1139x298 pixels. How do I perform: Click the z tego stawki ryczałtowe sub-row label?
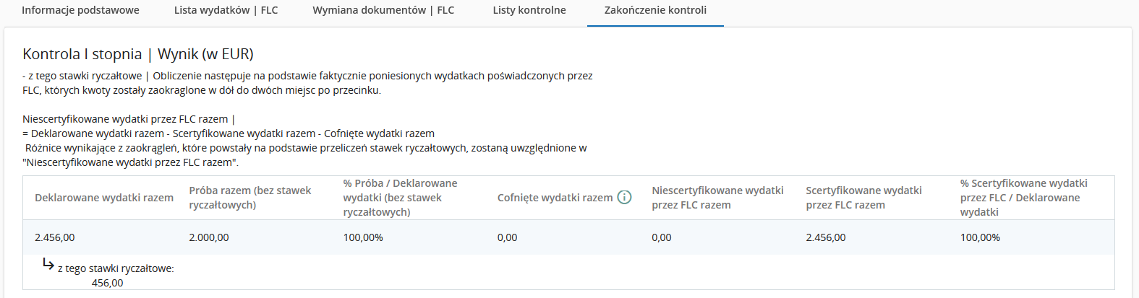coord(116,268)
